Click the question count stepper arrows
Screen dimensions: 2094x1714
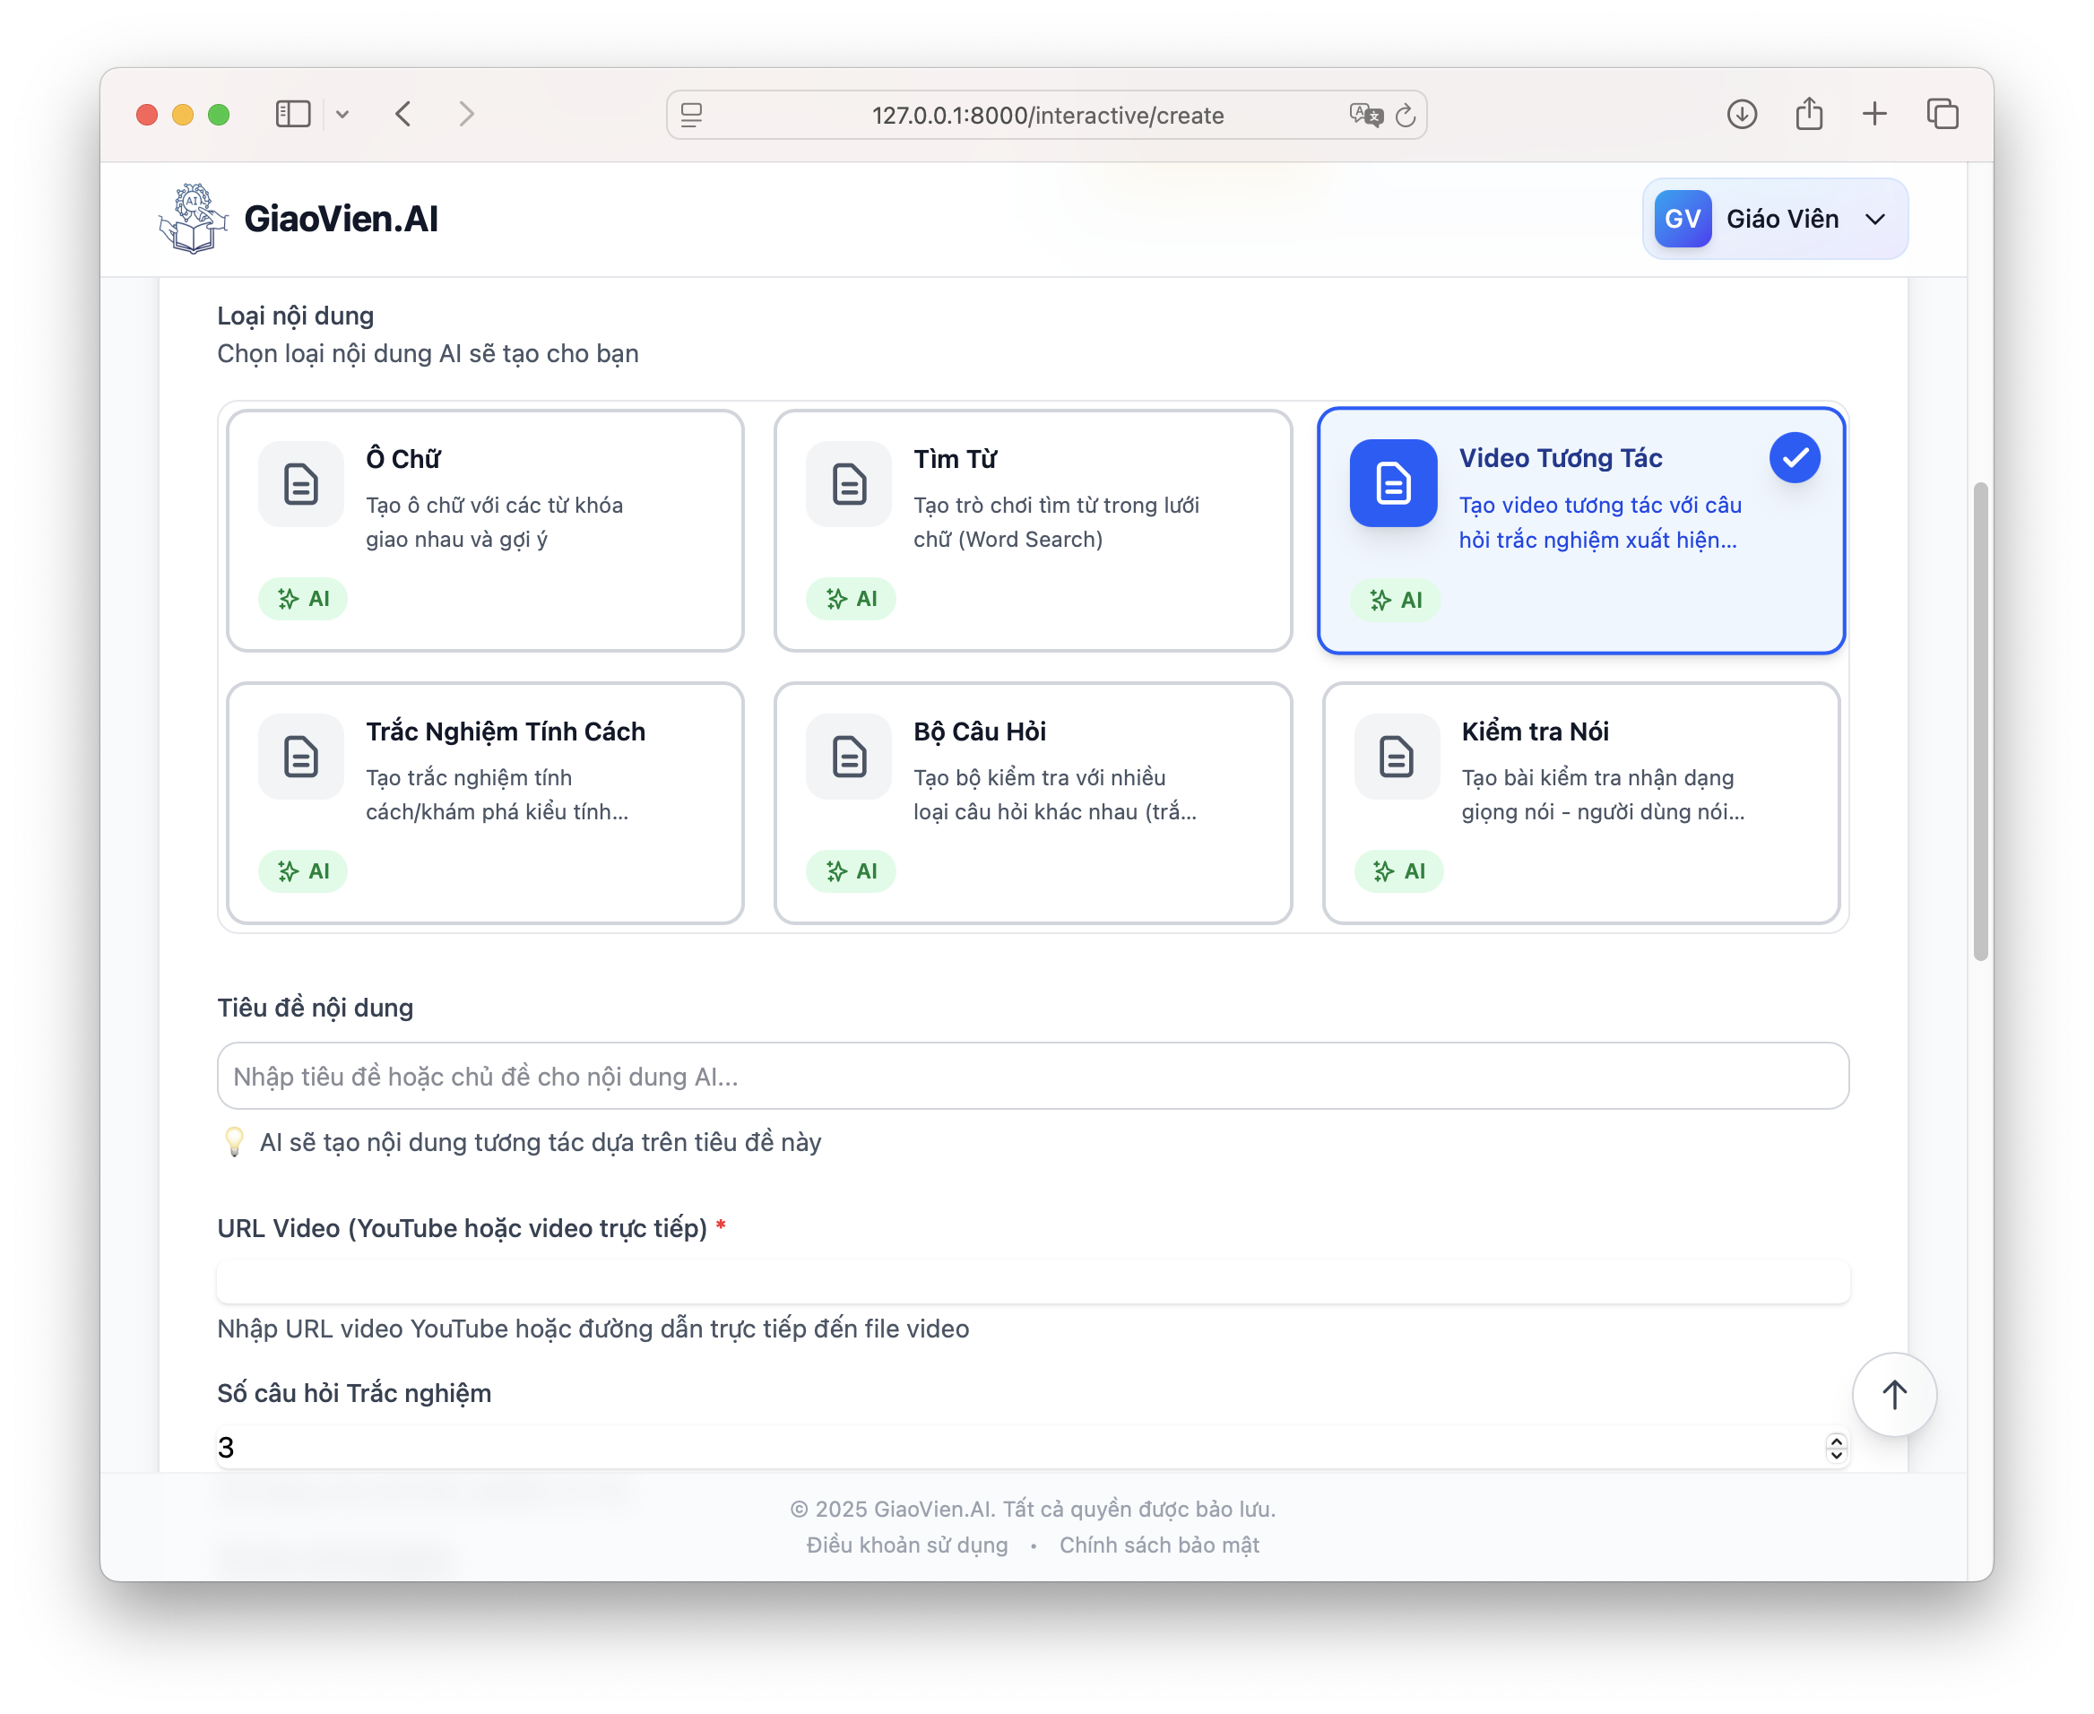1835,1448
